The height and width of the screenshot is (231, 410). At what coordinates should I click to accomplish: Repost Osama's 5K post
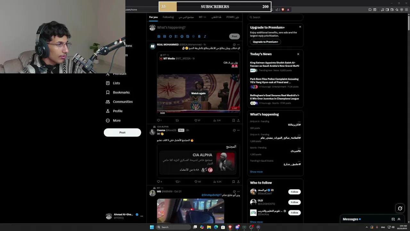pyautogui.click(x=177, y=182)
